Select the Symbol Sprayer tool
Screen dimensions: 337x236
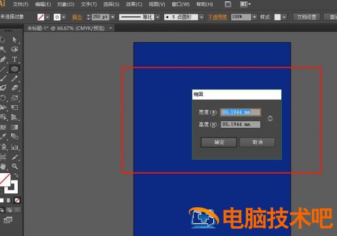click(x=3, y=147)
